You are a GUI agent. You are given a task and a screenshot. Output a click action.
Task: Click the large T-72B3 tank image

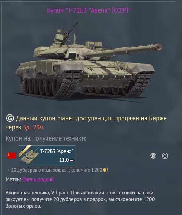(x=88, y=62)
